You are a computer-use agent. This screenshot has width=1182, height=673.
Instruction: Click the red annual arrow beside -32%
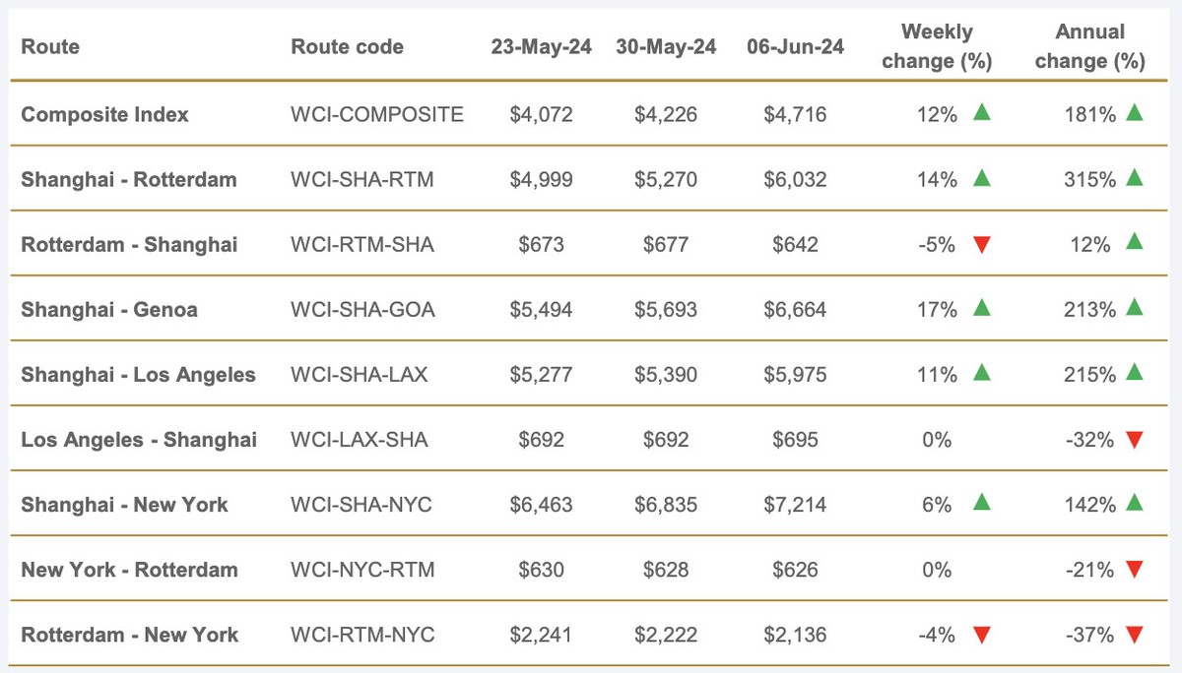click(1135, 440)
